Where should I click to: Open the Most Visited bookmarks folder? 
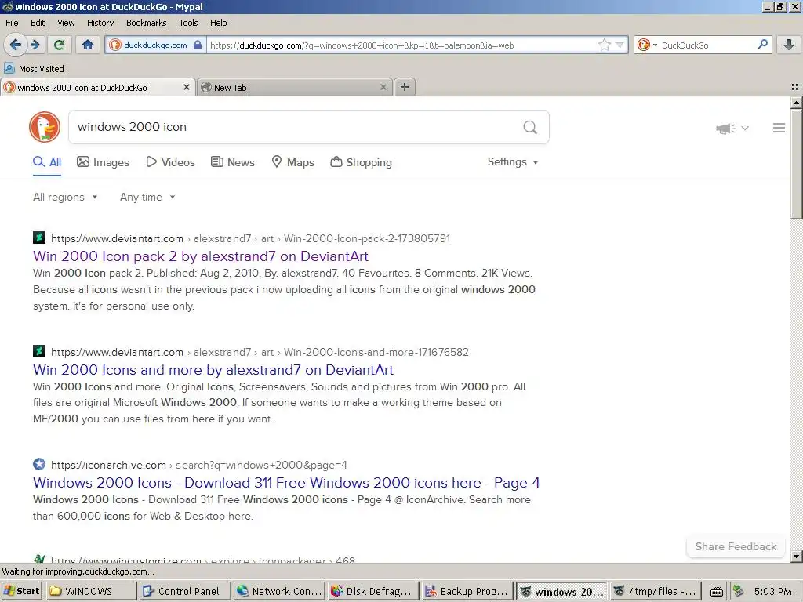click(34, 69)
